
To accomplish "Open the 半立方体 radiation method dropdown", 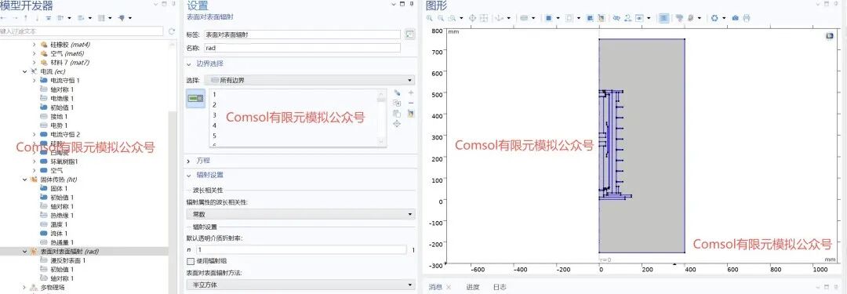I will (300, 285).
